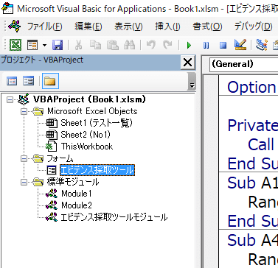This screenshot has height=268, width=278.
Task: Click the Sheet2 worksheet icon
Action: (x=52, y=135)
